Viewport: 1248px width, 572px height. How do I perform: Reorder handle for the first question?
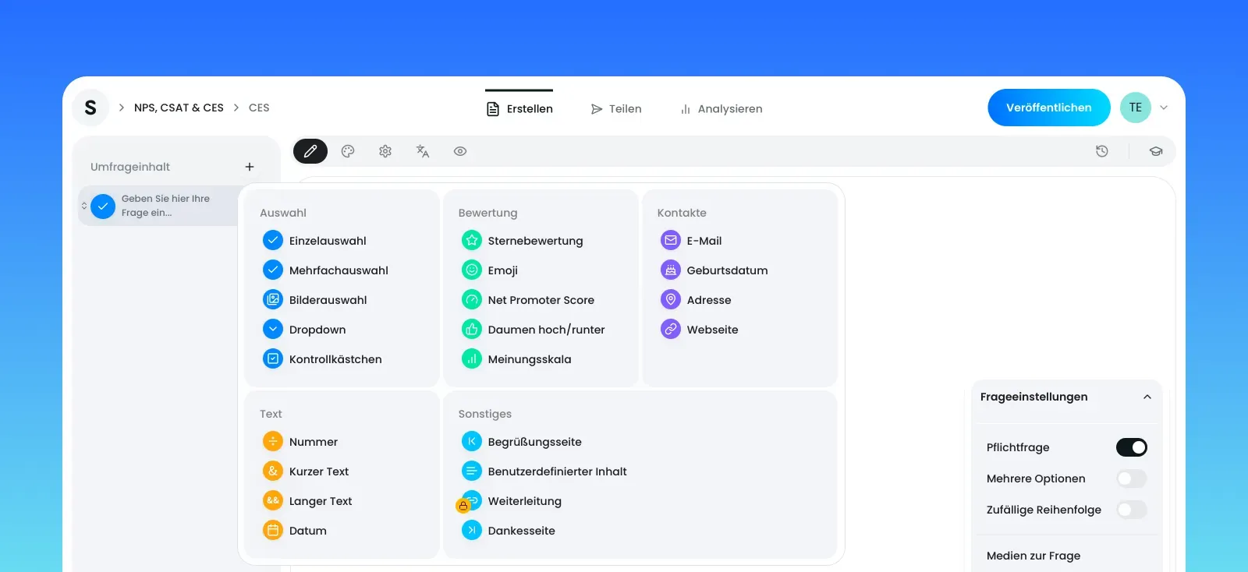[x=84, y=206]
